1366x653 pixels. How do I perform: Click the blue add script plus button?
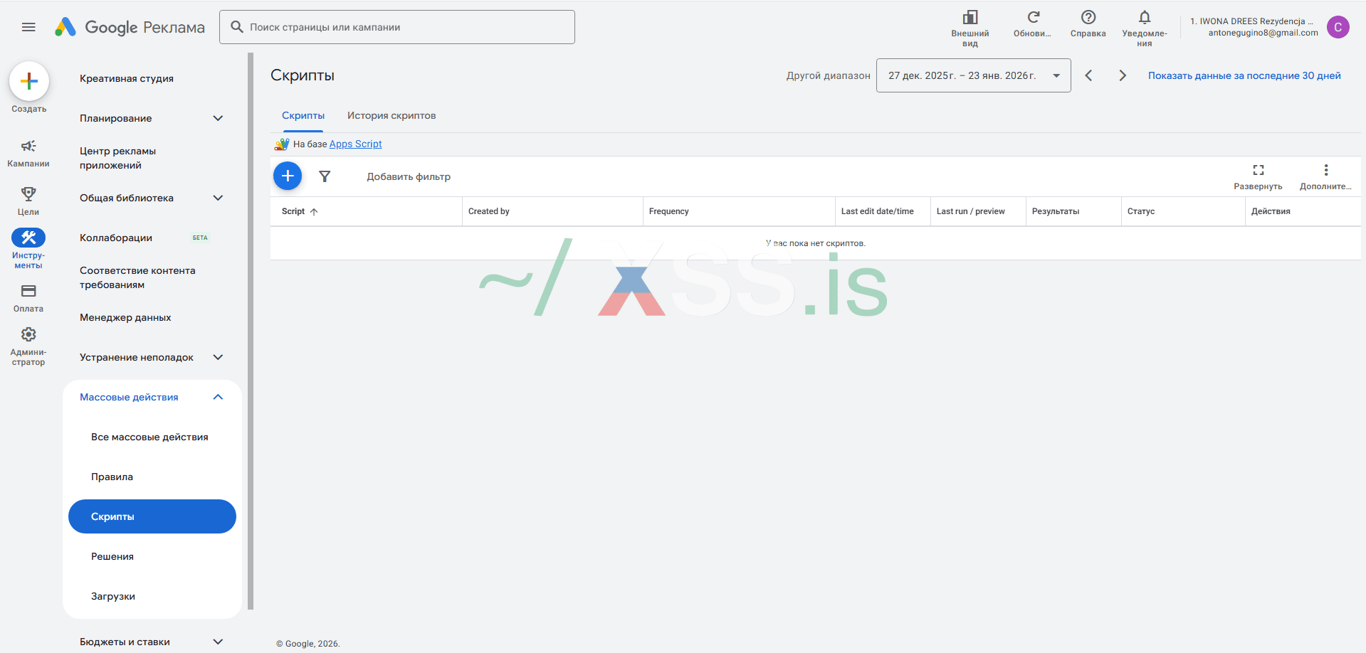(288, 176)
